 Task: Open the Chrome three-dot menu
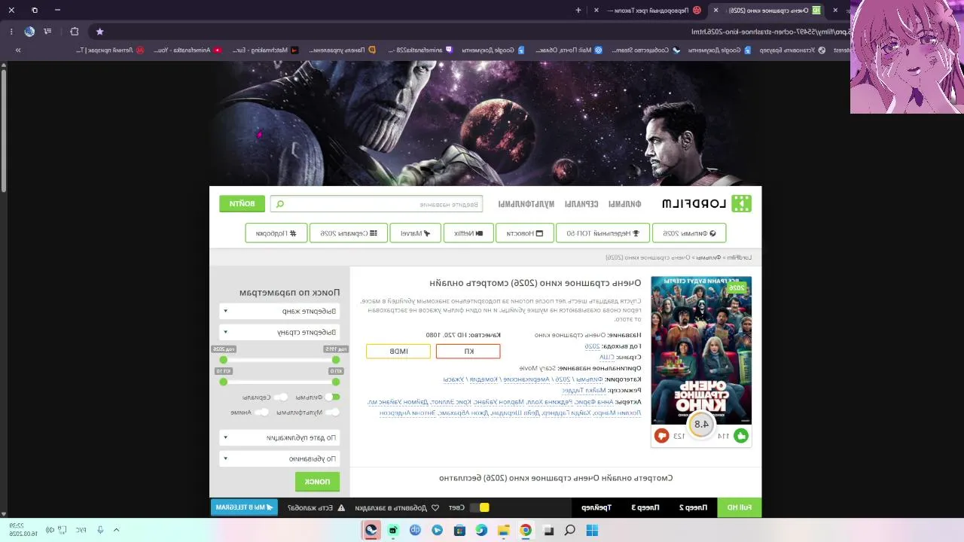pos(11,32)
